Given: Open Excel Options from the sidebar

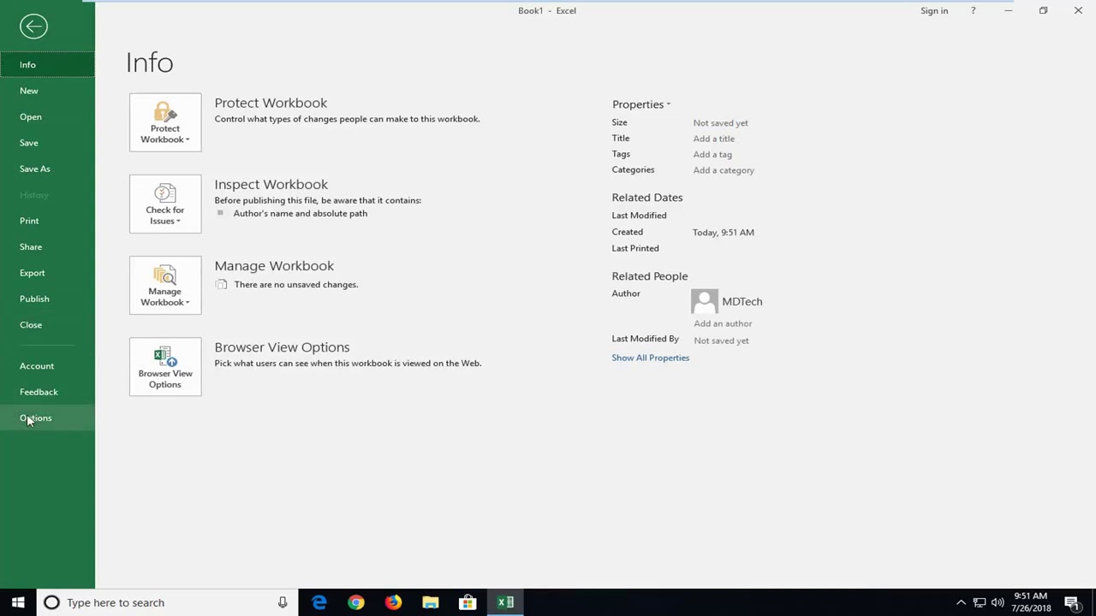Looking at the screenshot, I should 47,418.
